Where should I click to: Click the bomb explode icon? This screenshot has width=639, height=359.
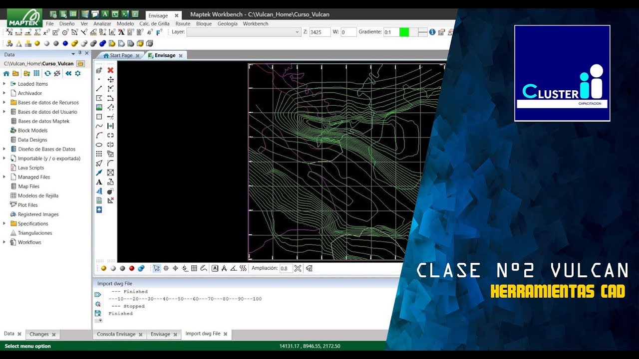click(x=110, y=191)
